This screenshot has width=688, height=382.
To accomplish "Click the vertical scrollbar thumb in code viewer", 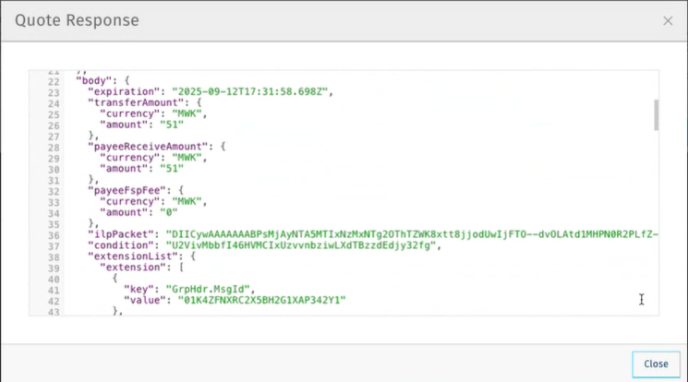I will 656,114.
